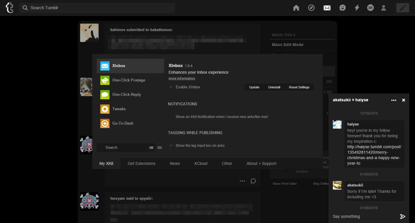Click 'leezyam said to spyaiir:' header
Screen dimensions: 415x223
131,198
